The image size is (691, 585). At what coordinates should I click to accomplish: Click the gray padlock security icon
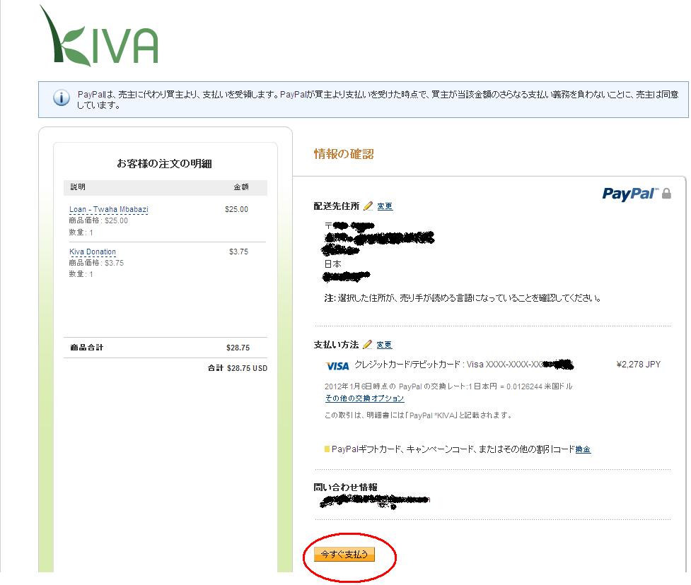click(x=667, y=194)
